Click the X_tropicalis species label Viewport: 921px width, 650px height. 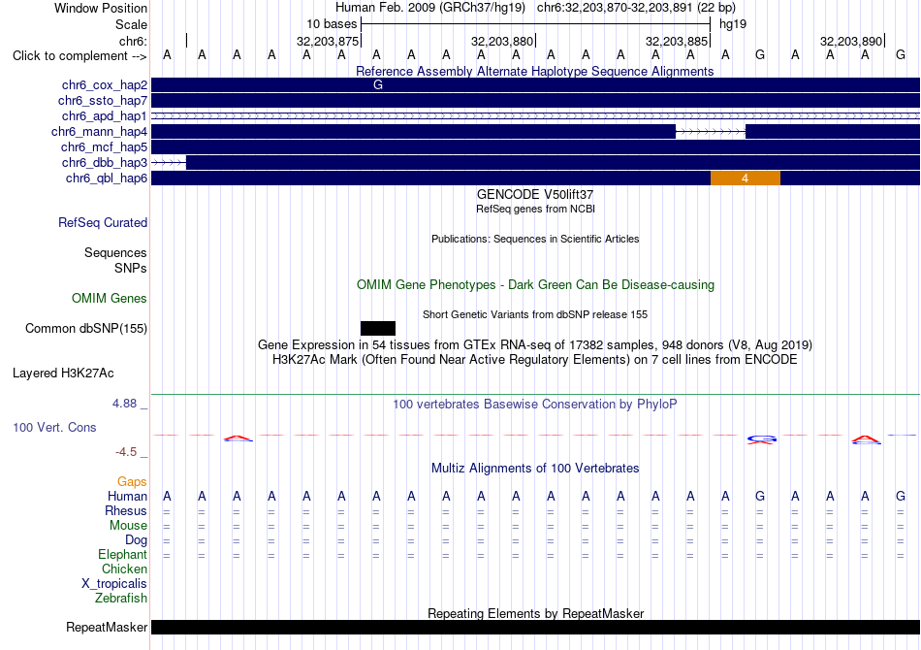coord(114,584)
